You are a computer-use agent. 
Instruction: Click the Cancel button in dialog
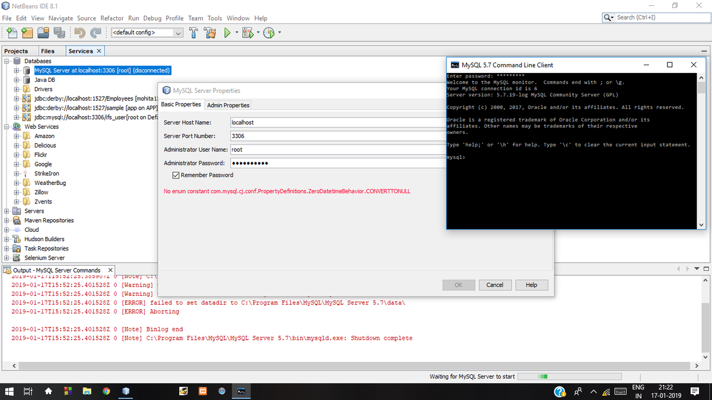[x=495, y=285]
